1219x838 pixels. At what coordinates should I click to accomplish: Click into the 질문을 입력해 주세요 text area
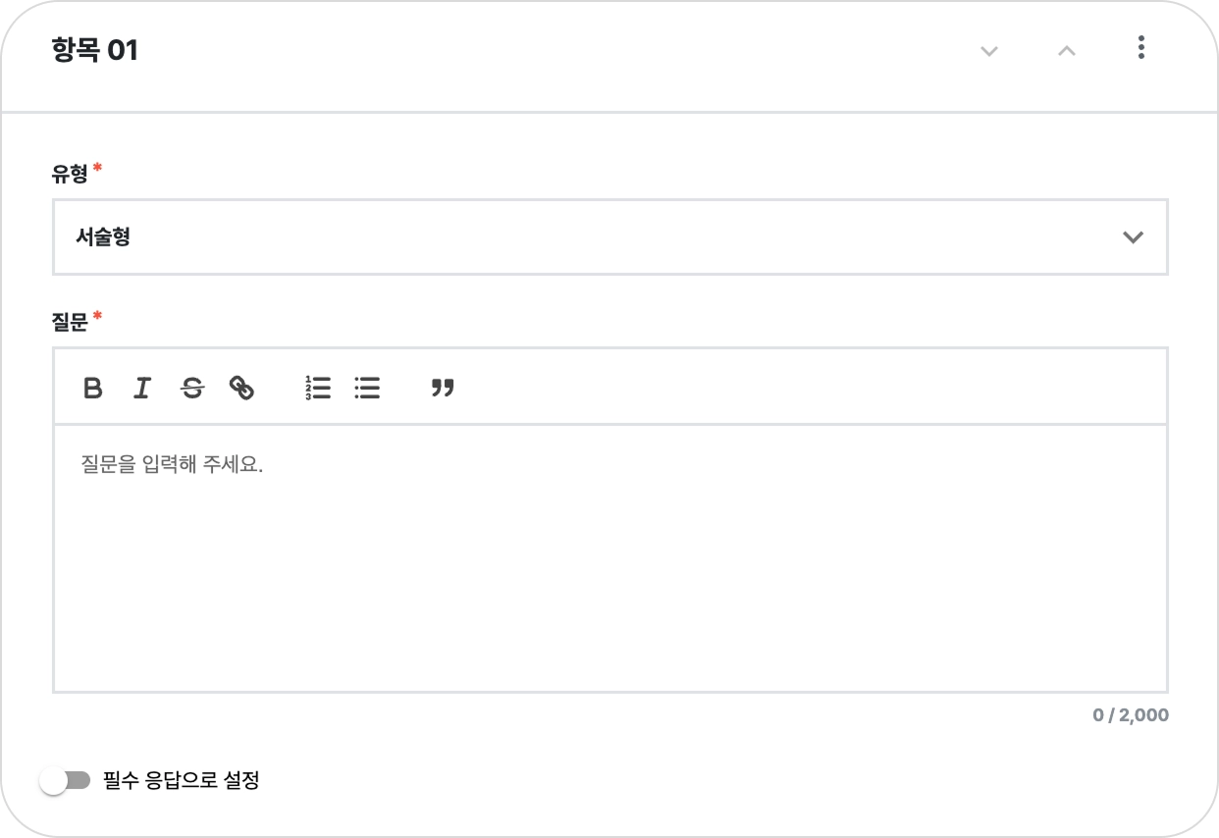click(x=609, y=559)
